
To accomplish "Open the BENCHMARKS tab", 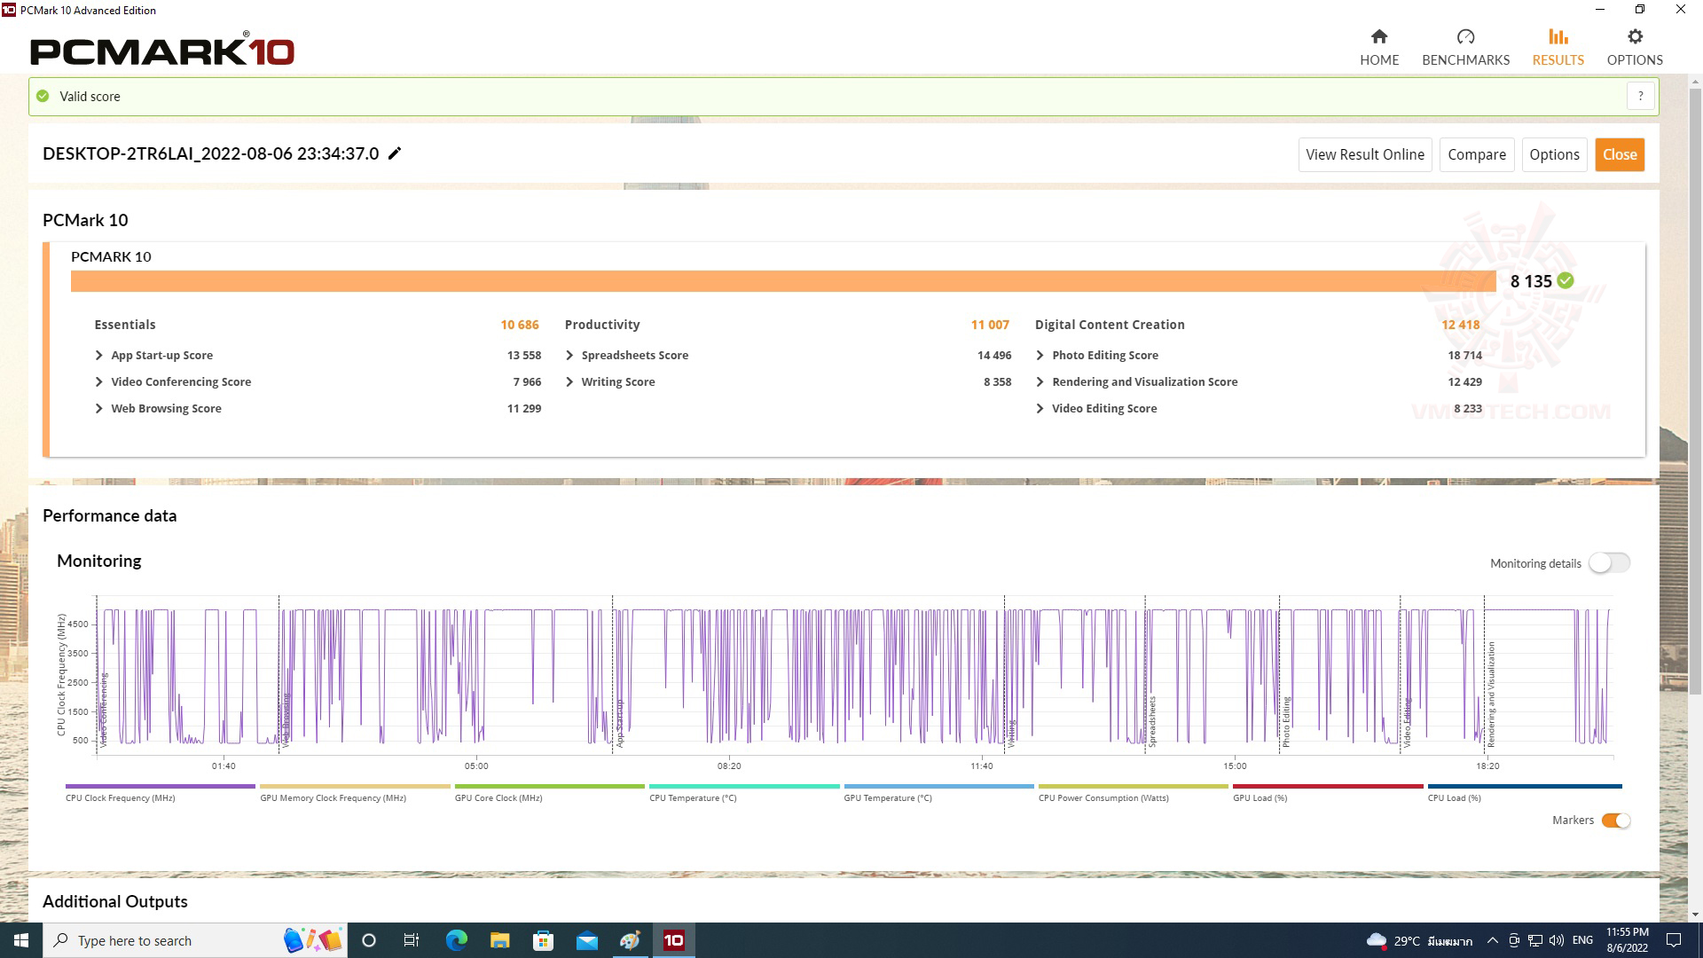I will click(x=1465, y=47).
